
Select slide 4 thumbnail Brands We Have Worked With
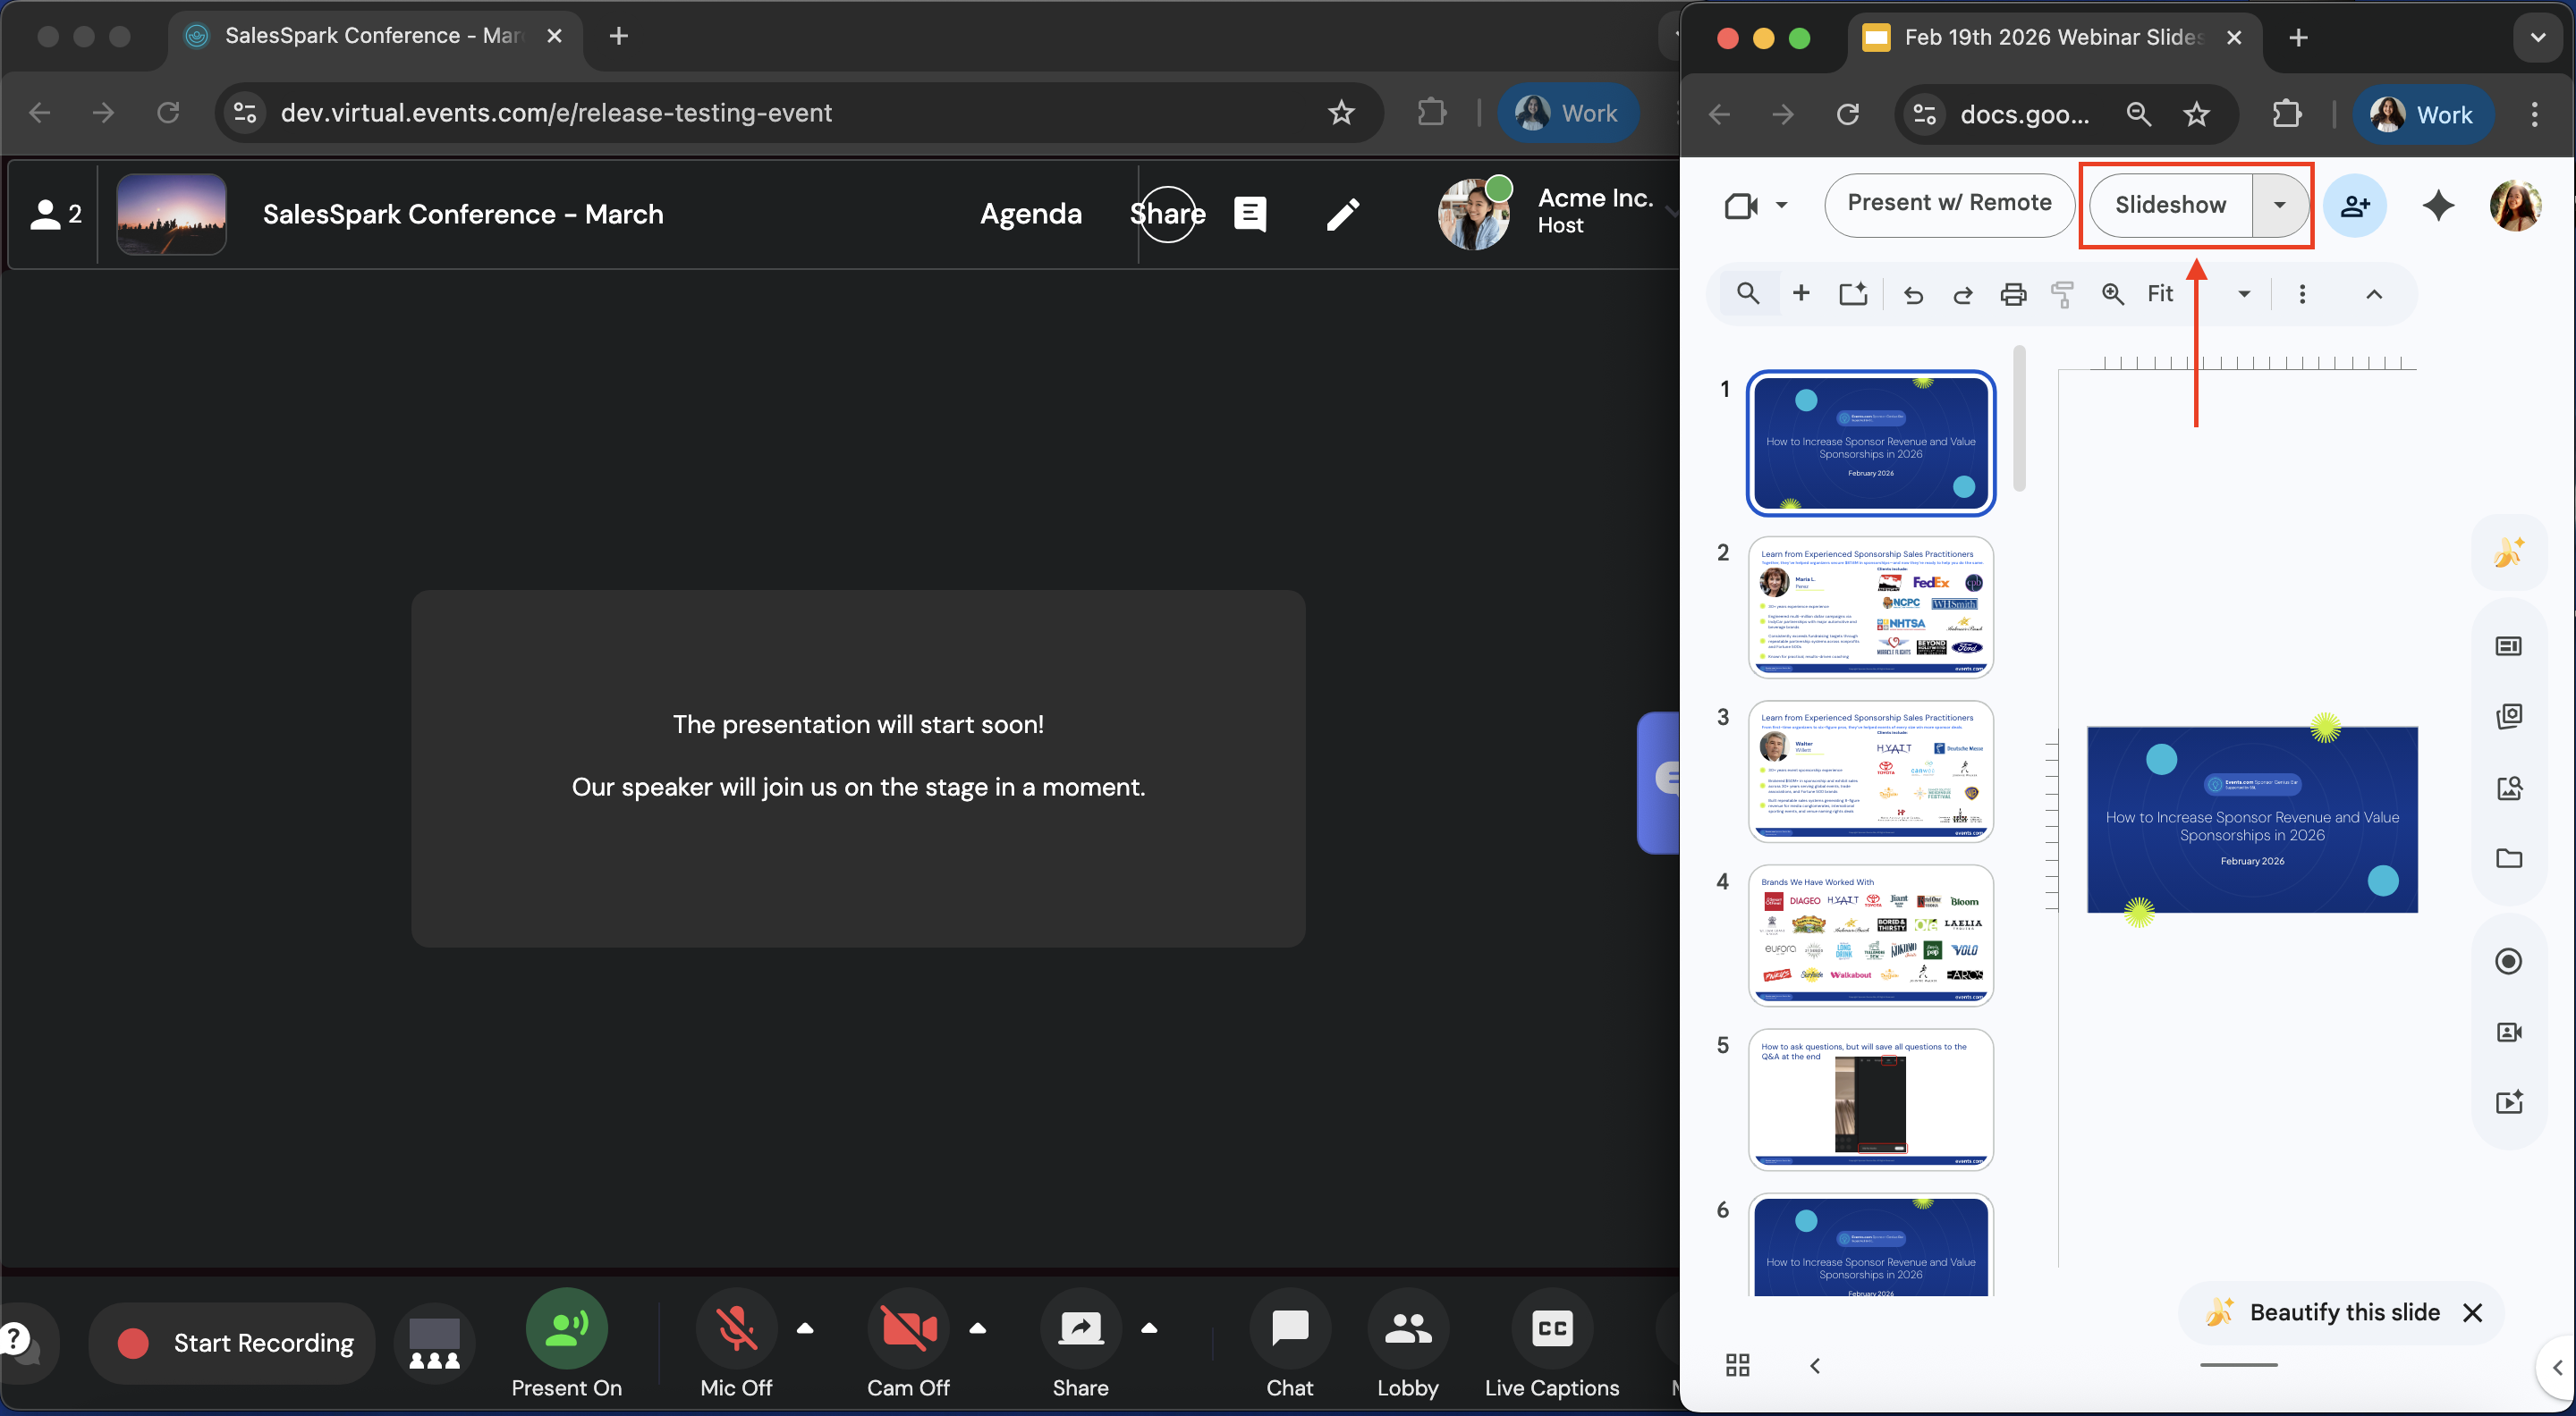(x=1870, y=934)
